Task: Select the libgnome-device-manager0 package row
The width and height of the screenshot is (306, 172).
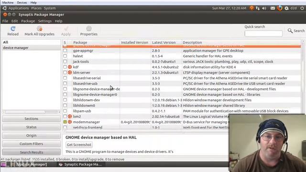Action: 182,95
